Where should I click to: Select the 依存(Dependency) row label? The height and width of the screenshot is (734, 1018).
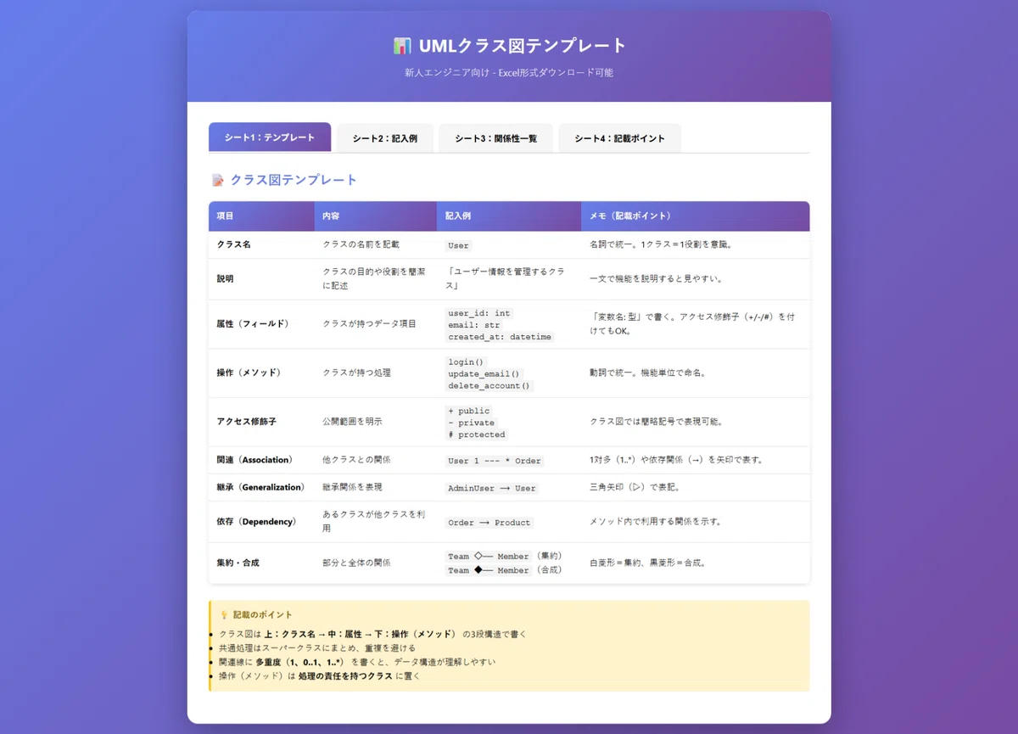pyautogui.click(x=257, y=522)
